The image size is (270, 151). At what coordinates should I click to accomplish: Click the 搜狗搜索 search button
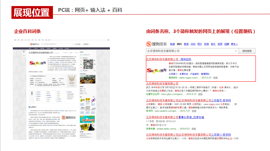[247, 51]
